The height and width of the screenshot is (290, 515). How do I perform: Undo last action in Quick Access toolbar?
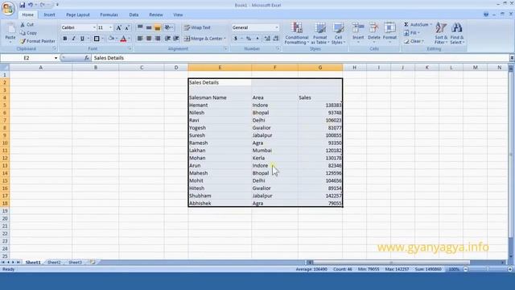click(31, 5)
